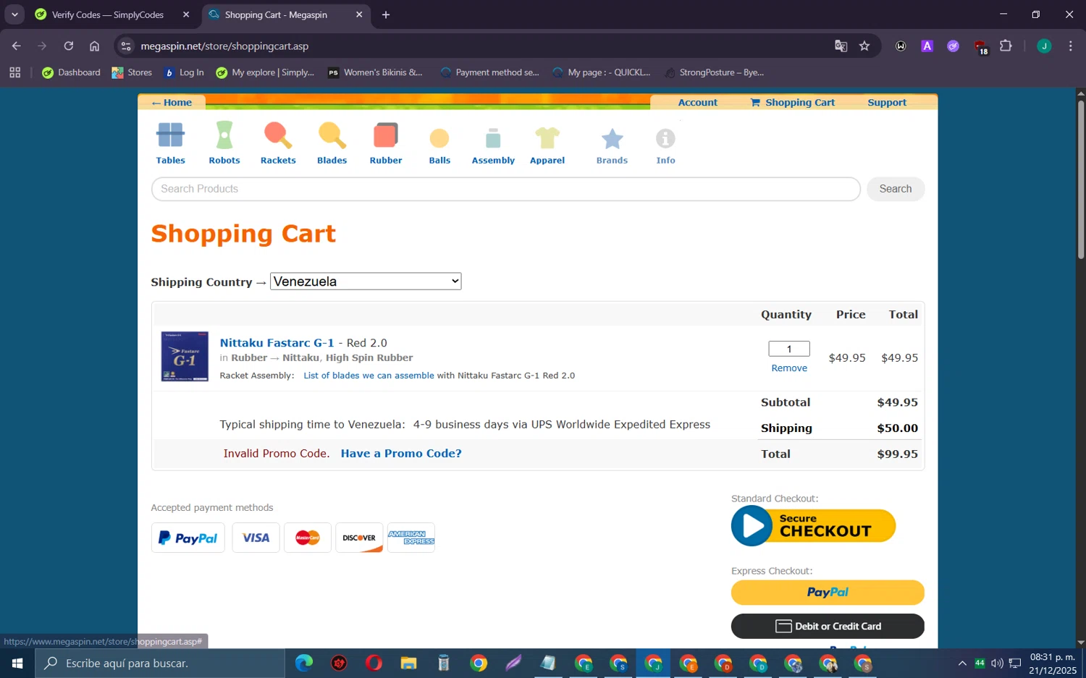Open the Blades category icon
This screenshot has height=678, width=1086.
tap(332, 135)
